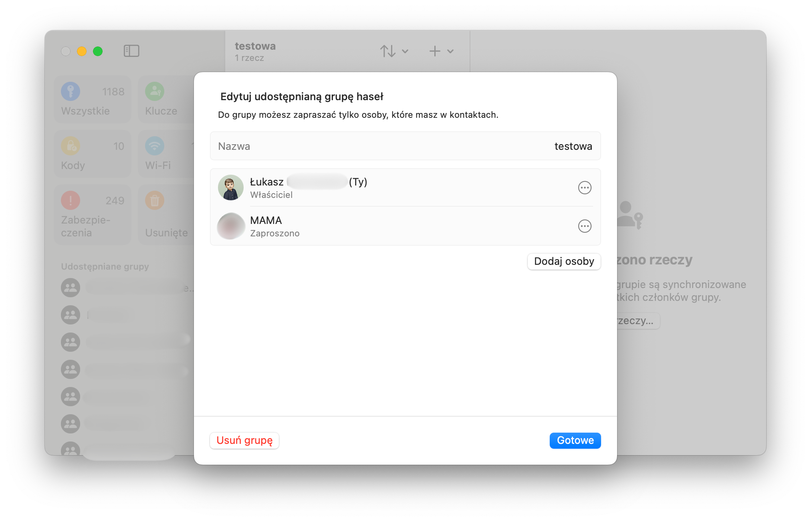Image resolution: width=811 pixels, height=524 pixels.
Task: Toggle the sidebar with toolbar icon
Action: tap(131, 51)
